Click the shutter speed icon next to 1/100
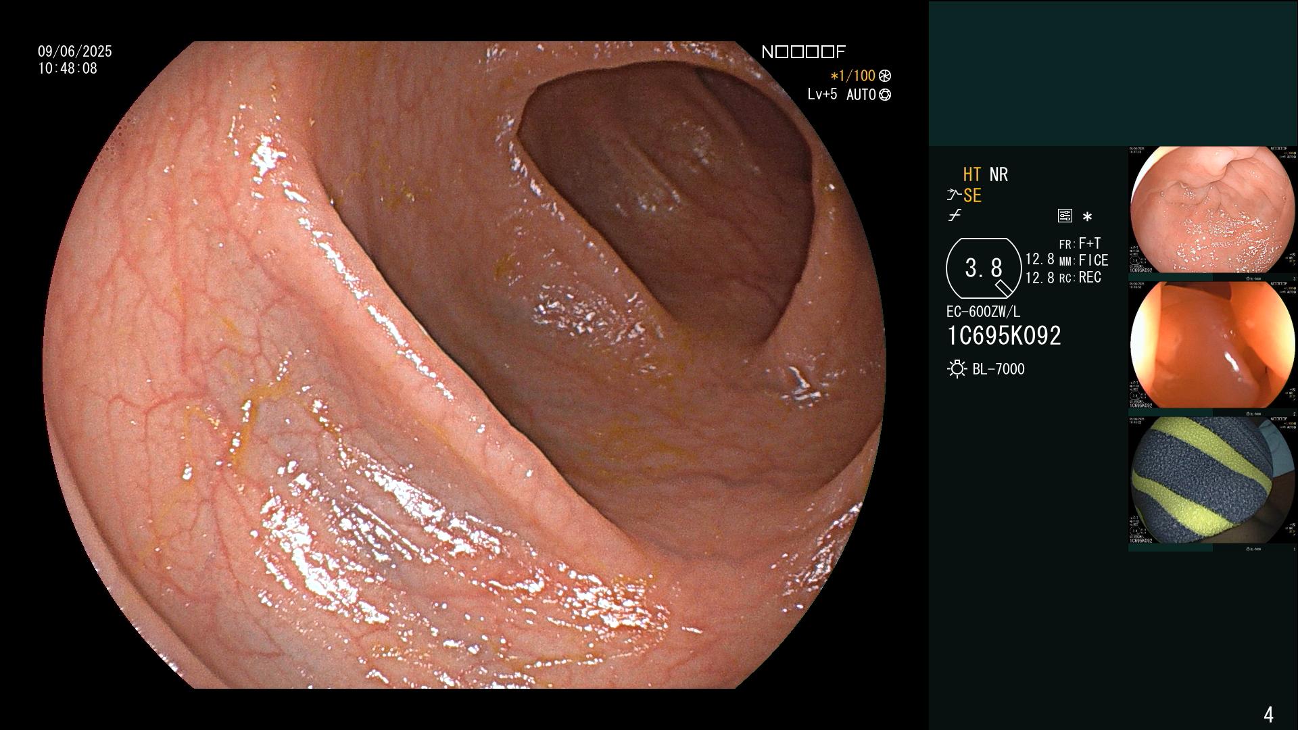Image resolution: width=1298 pixels, height=730 pixels. [x=885, y=76]
